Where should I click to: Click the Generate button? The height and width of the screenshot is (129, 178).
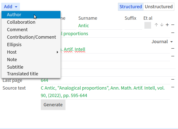coord(53,105)
